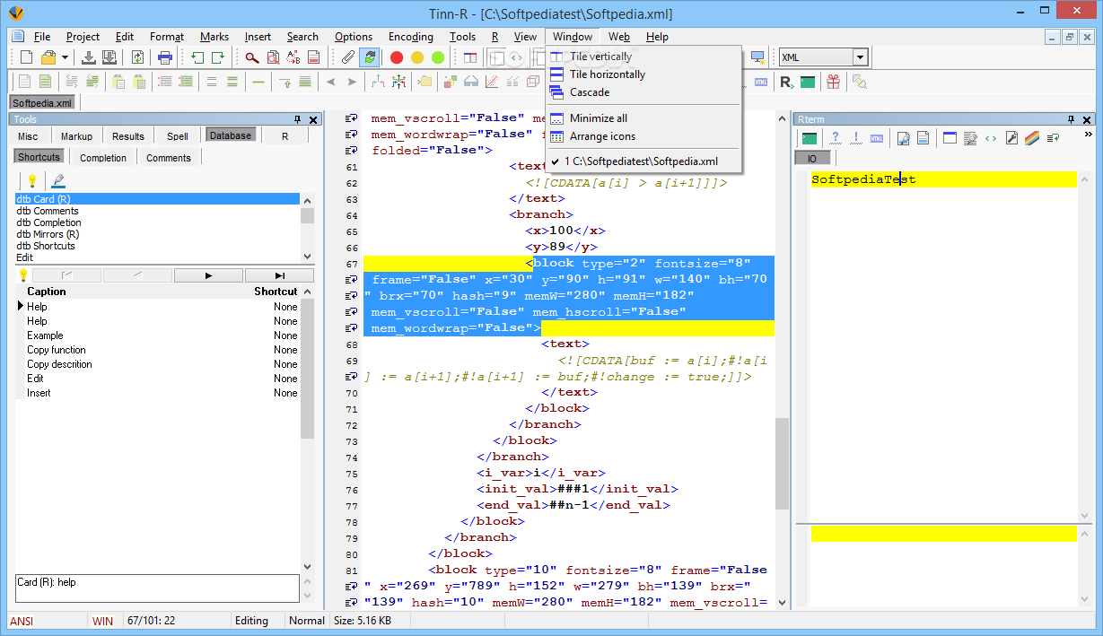Viewport: 1103px width, 636px height.
Task: Click the rainbow color stripes icon in Rterm
Action: (x=1032, y=138)
